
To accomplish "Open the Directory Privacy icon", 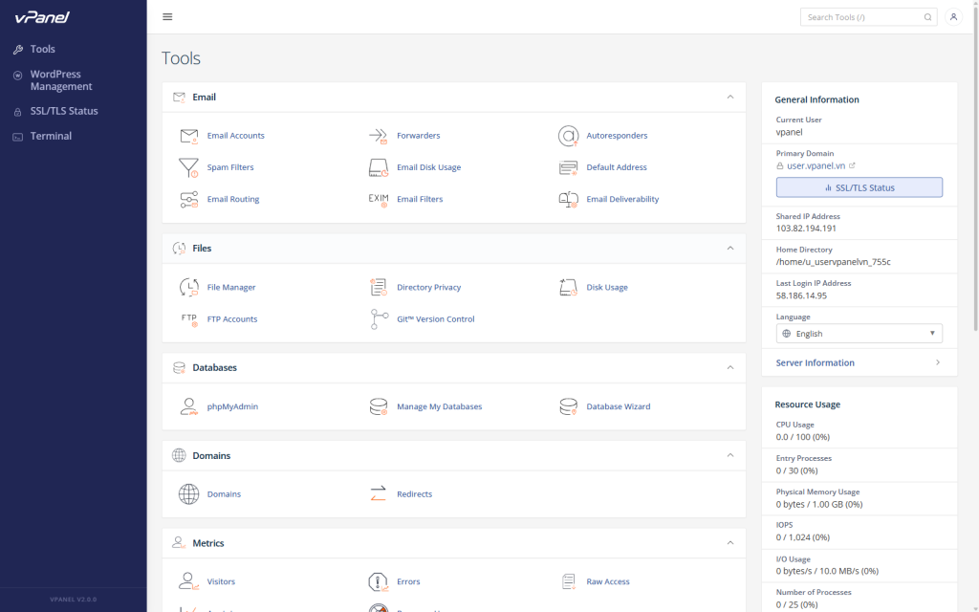I will [x=379, y=287].
